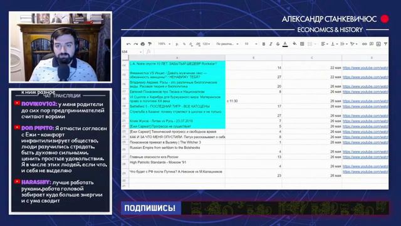The width and height of the screenshot is (401, 226).
Task: Select cell 'Battlefield 5 - ПОСЛЕДНИЙ ТИГР'
Action: [x=177, y=106]
